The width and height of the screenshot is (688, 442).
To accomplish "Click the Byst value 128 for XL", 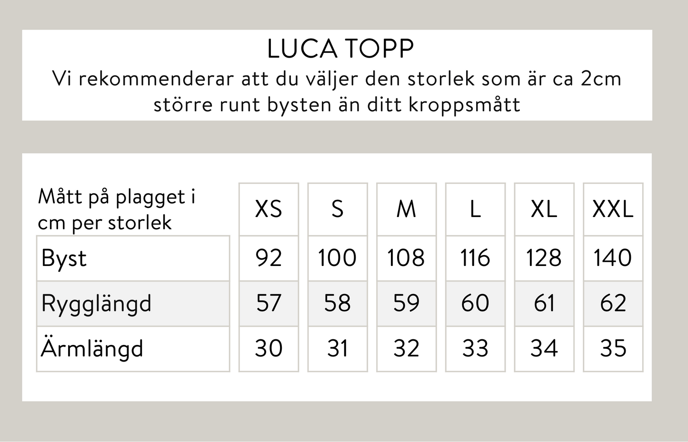I will [x=544, y=258].
